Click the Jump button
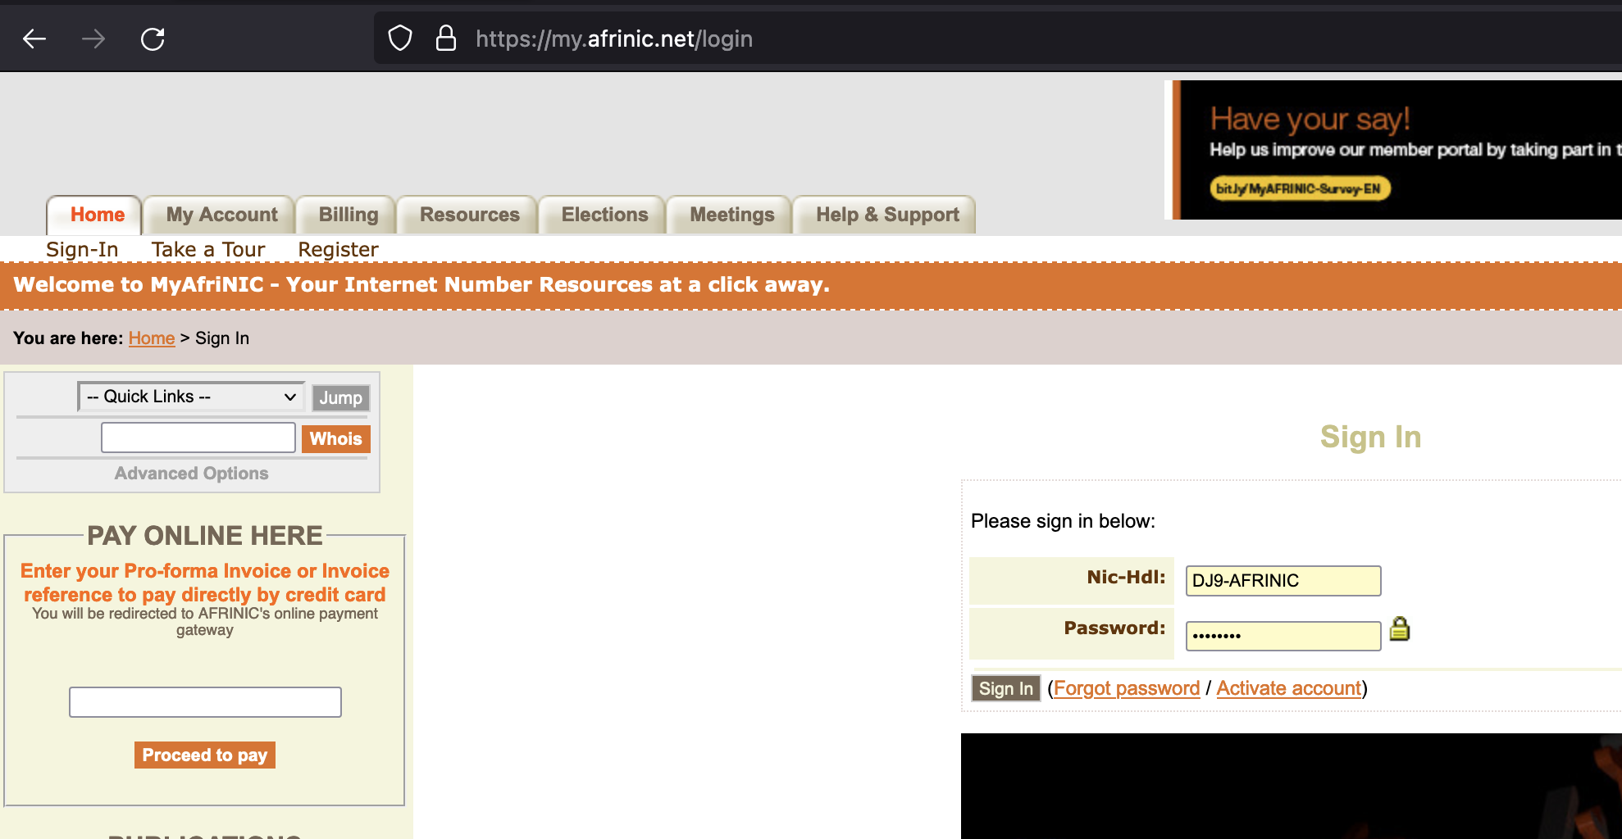The image size is (1622, 839). pyautogui.click(x=341, y=397)
